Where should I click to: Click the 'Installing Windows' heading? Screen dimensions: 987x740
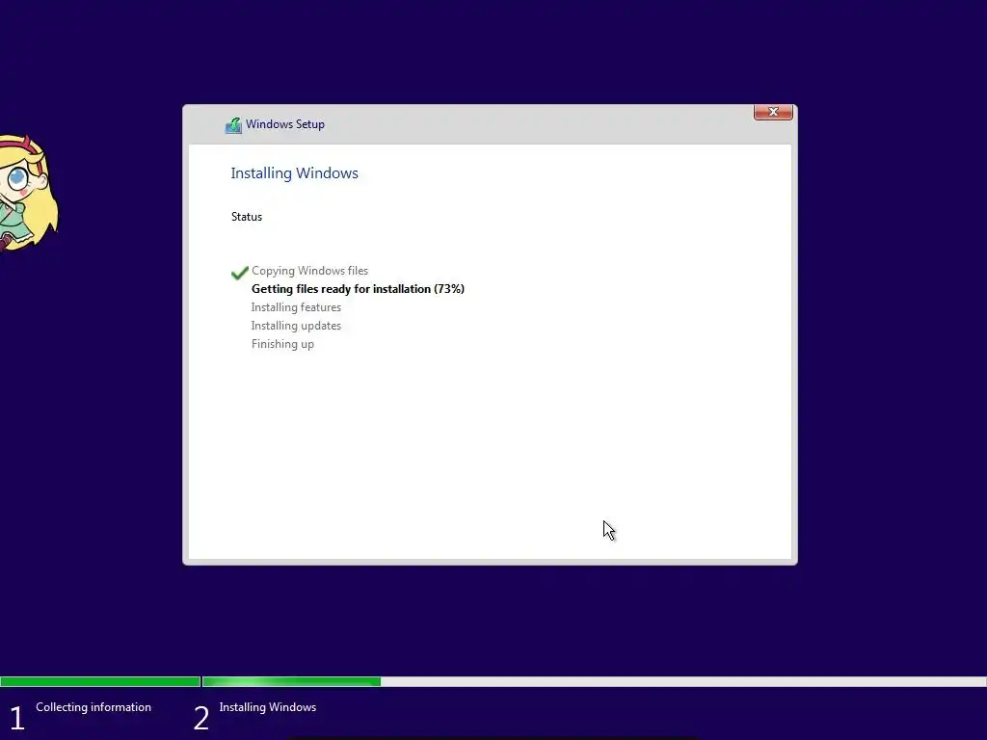click(x=295, y=173)
